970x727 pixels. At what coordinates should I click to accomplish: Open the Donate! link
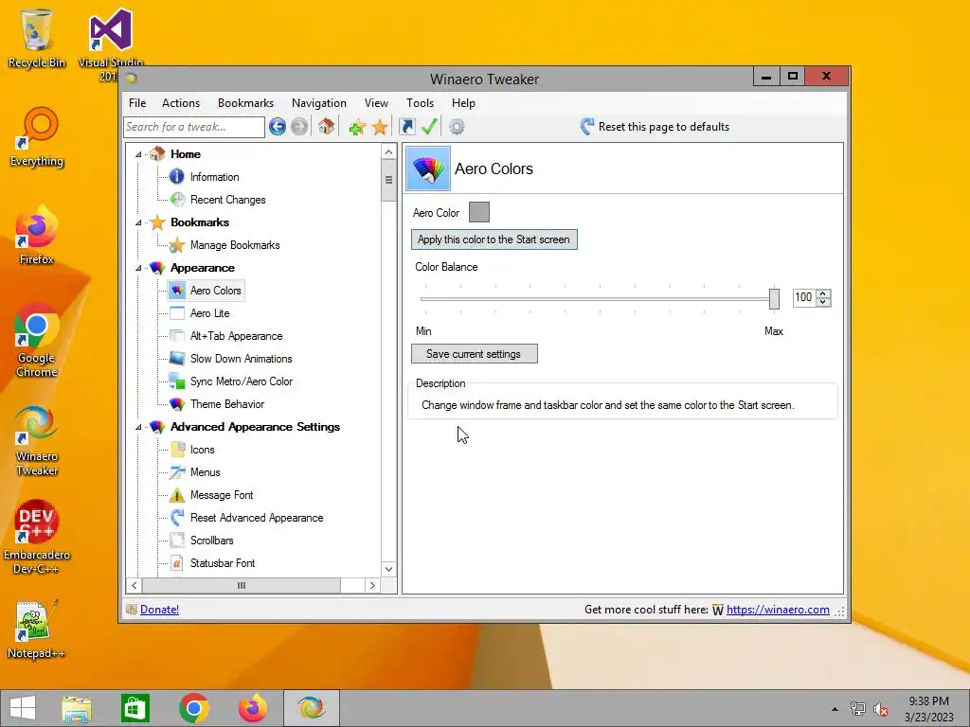[x=159, y=610]
